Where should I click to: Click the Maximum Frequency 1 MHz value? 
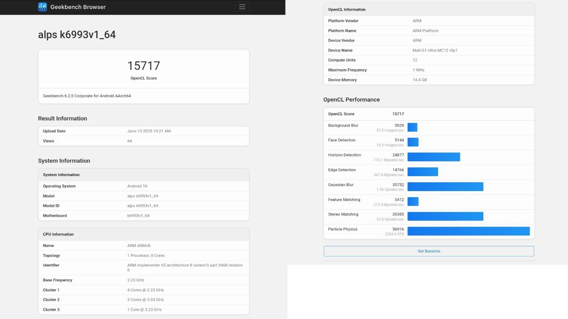[x=418, y=70]
